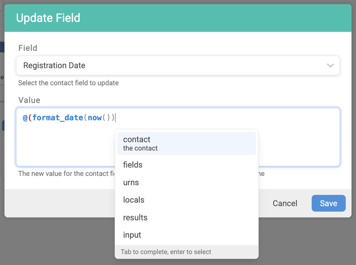Place cursor on now() in the expression
This screenshot has height=265, width=356.
[94, 118]
